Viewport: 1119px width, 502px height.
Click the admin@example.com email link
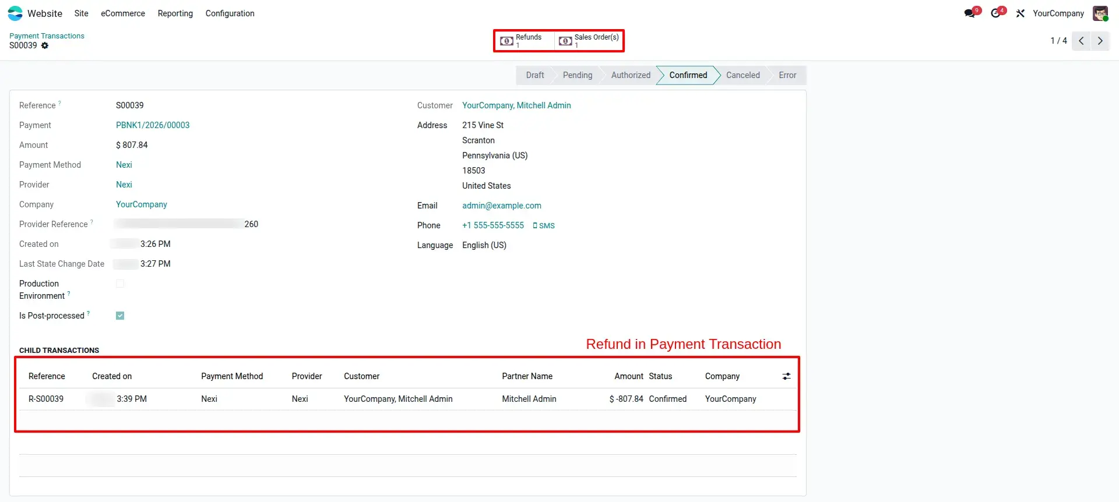point(502,206)
